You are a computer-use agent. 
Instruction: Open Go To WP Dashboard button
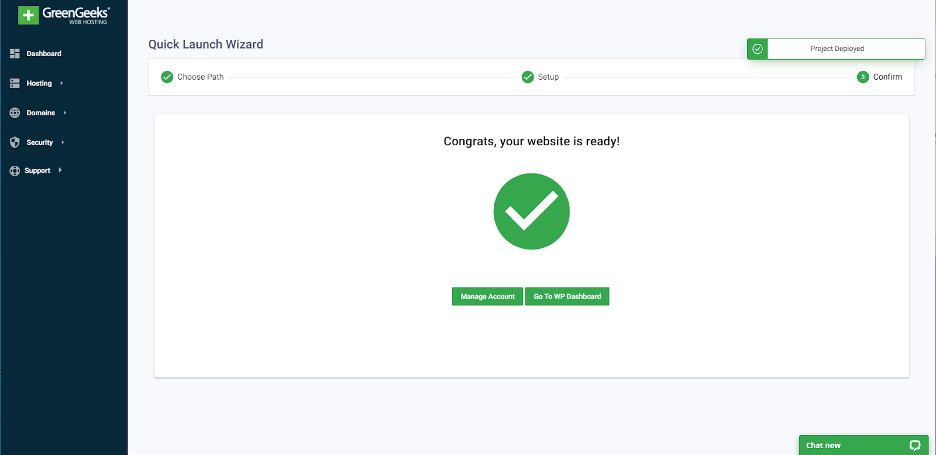coord(567,296)
